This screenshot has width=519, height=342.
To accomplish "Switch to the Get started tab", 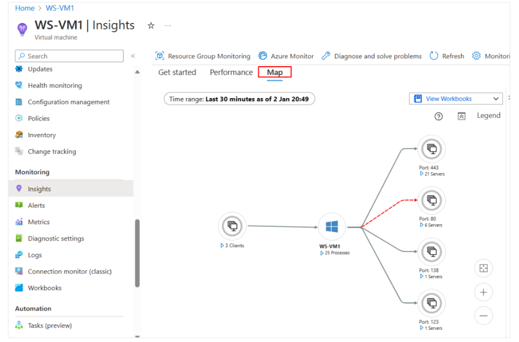I will point(177,72).
